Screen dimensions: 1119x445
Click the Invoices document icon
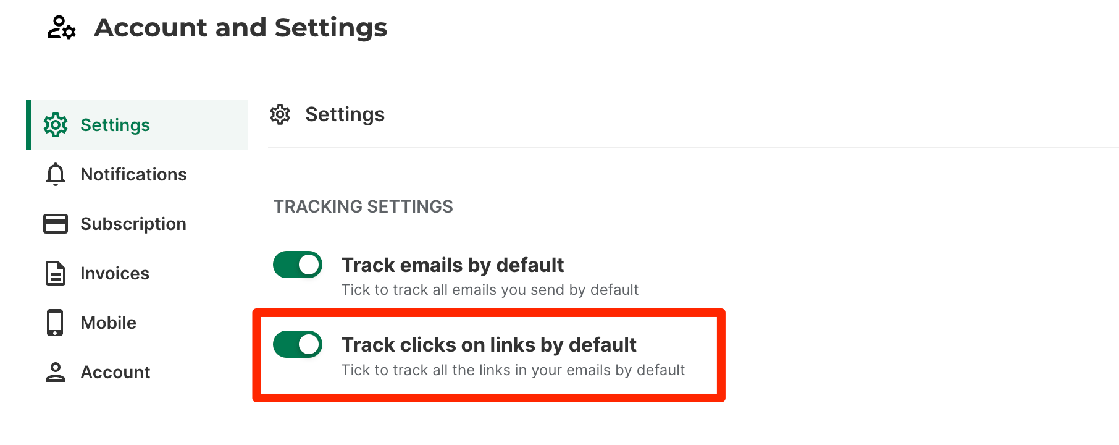(56, 273)
